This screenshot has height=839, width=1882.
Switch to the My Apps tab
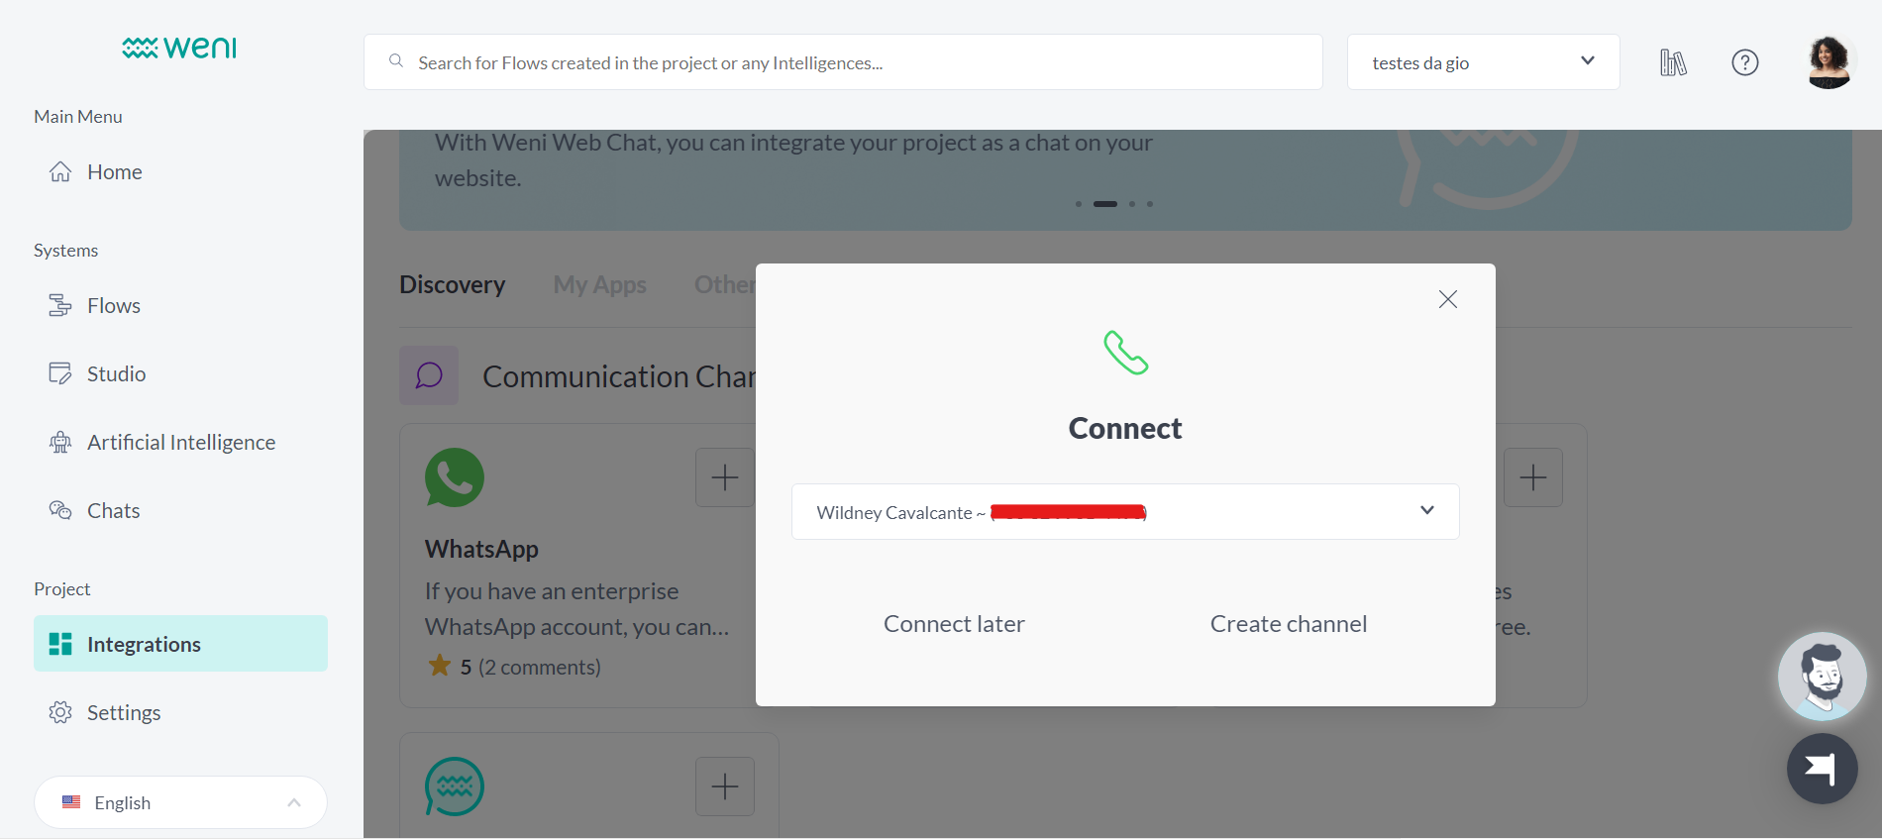click(x=599, y=284)
